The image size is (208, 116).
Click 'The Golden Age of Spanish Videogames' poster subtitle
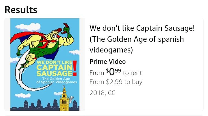click(x=57, y=80)
